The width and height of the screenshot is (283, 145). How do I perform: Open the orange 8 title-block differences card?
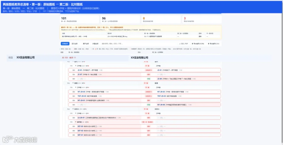coord(161,19)
